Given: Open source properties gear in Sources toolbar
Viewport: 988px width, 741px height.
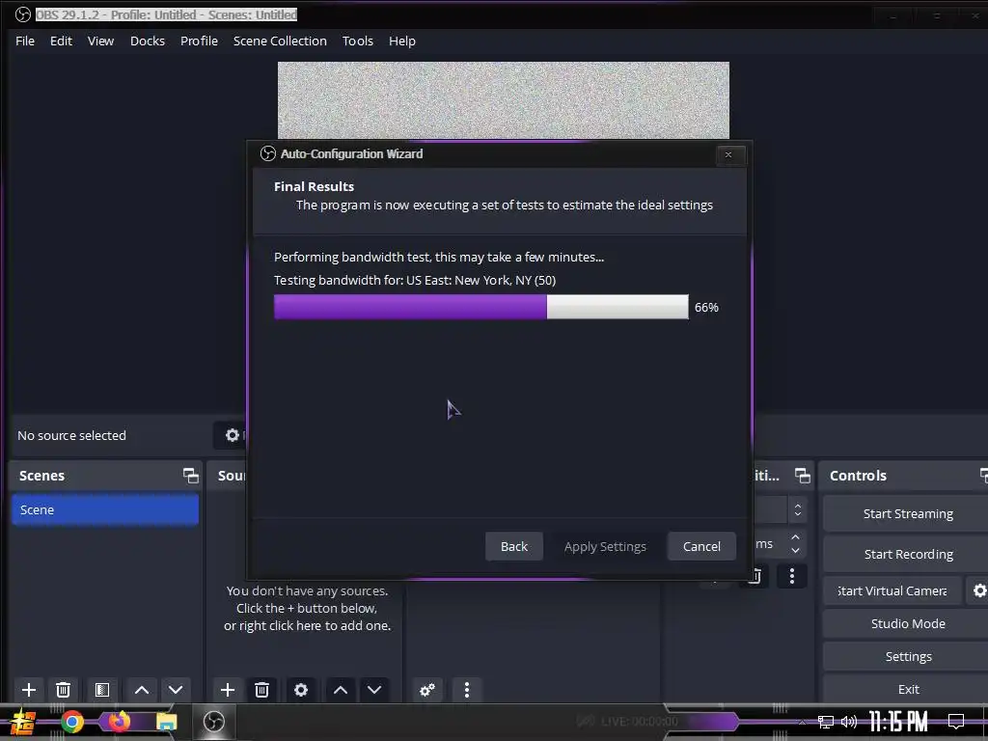Looking at the screenshot, I should point(301,689).
